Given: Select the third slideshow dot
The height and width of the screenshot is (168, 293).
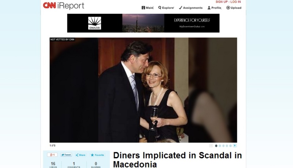Looking at the screenshot, I should (223, 146).
